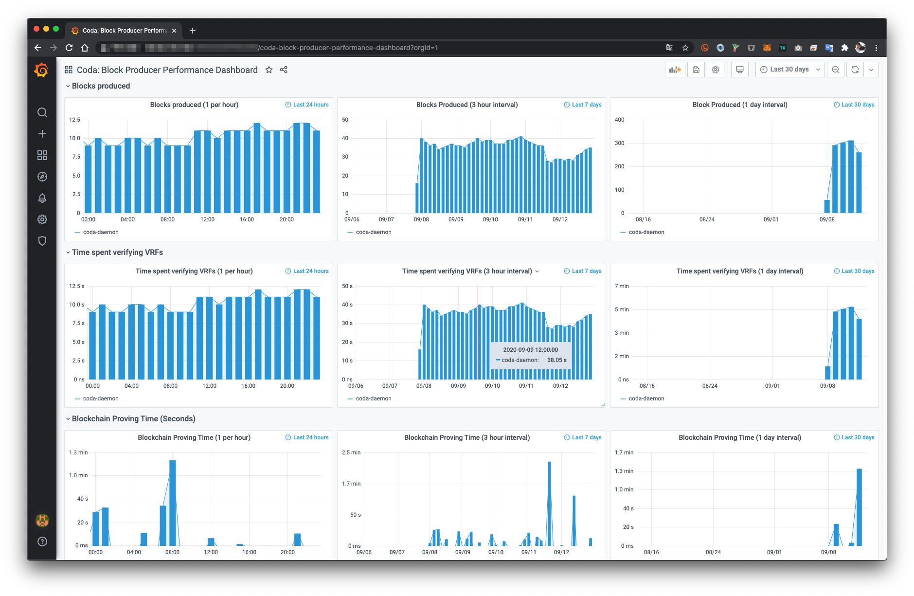Open the Grafana search icon in sidebar
Image resolution: width=914 pixels, height=596 pixels.
[42, 112]
